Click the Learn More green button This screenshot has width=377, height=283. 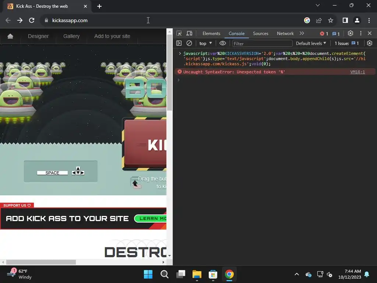[x=150, y=219]
